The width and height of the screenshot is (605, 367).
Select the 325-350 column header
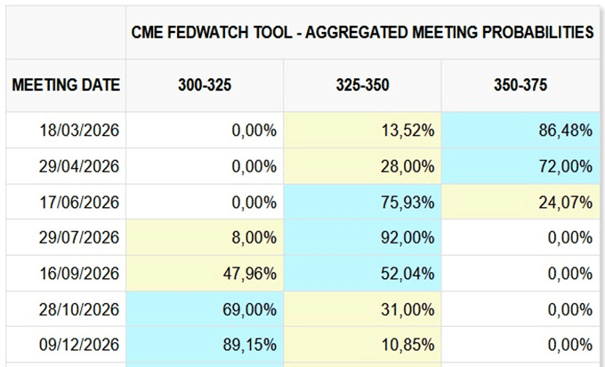coord(362,85)
